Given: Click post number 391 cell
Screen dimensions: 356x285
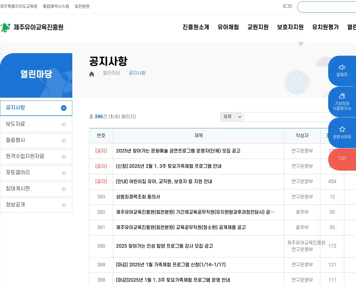Looking at the screenshot, I should [x=101, y=227].
